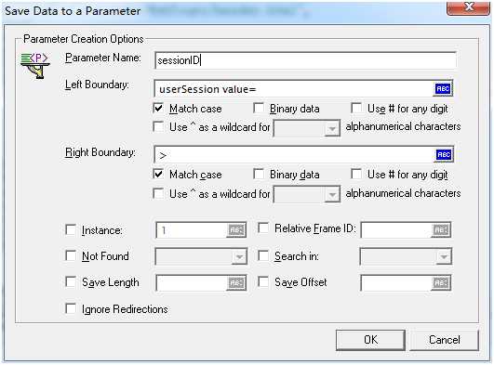Uncheck Match case under Left Boundary
Screen dimensions: 494x365
[x=158, y=109]
